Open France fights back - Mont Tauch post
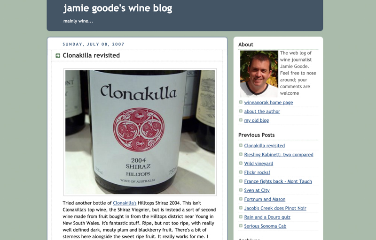The image size is (376, 240). tap(278, 181)
